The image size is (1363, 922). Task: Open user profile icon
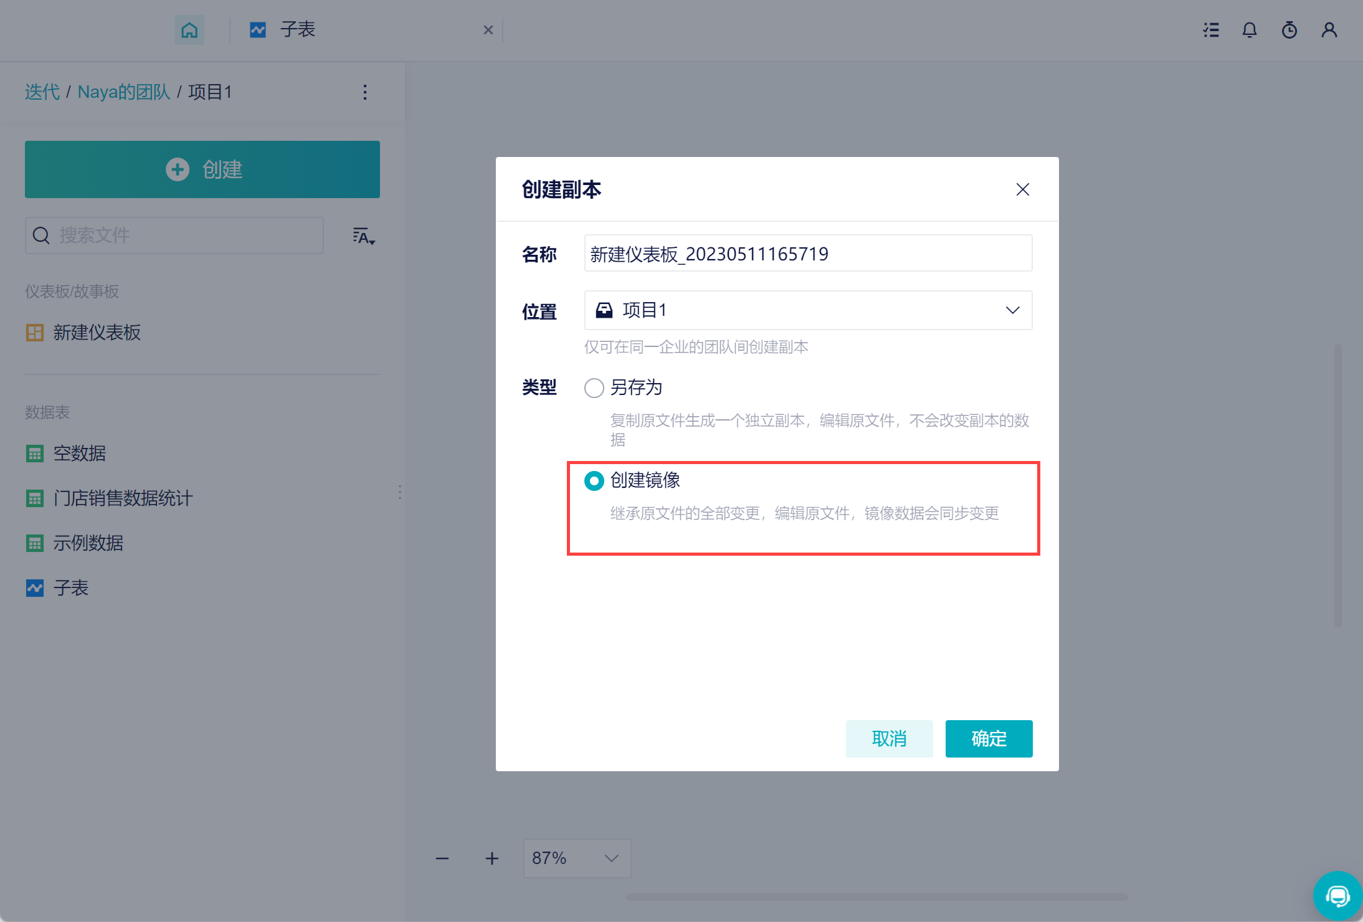point(1329,30)
